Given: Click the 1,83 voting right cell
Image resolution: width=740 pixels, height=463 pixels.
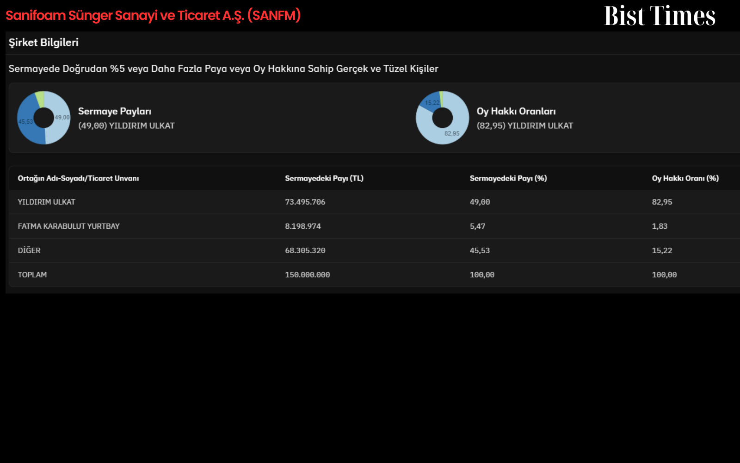Looking at the screenshot, I should click(x=660, y=226).
